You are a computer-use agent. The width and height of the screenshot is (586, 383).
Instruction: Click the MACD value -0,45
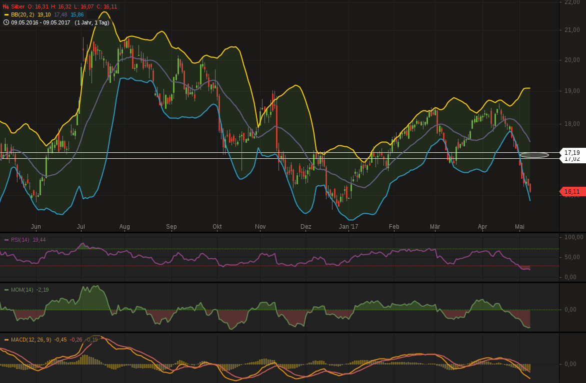(60, 340)
